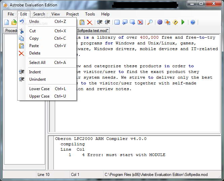This screenshot has width=224, height=181.
Task: Choose Copy from the Edit menu
Action: click(x=47, y=38)
